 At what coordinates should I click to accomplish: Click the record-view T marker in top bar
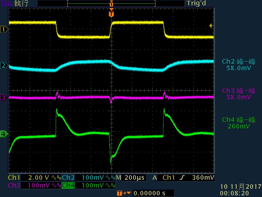111,4
